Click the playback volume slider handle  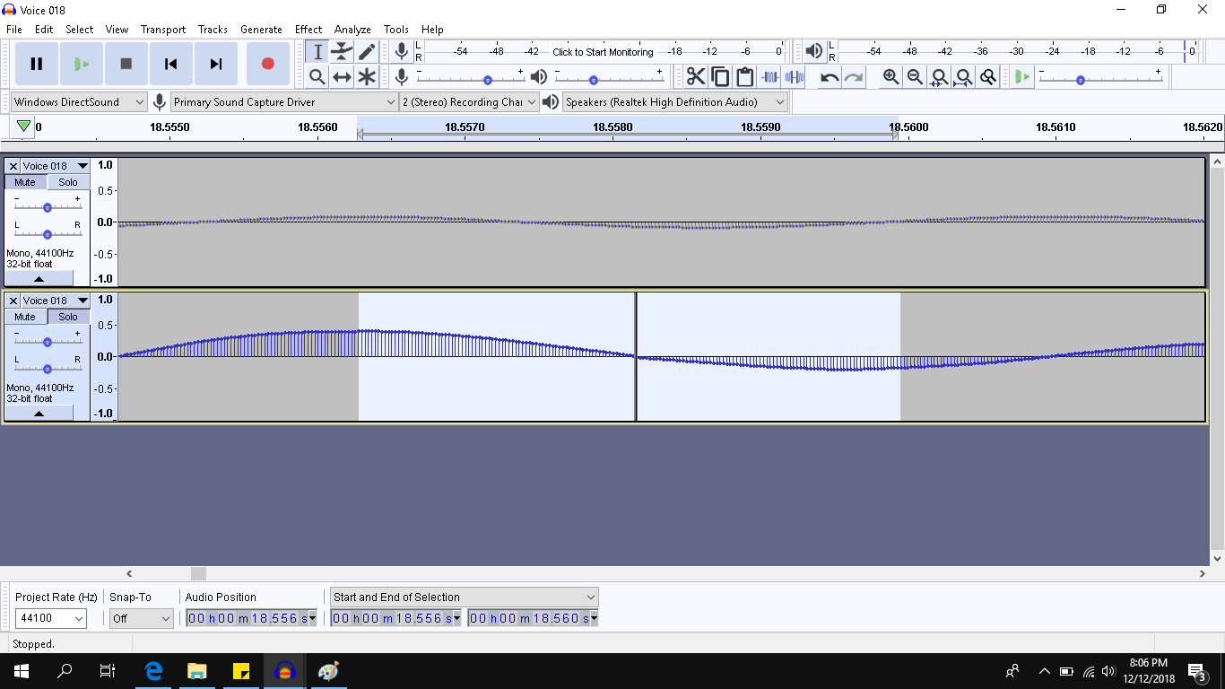click(x=594, y=80)
